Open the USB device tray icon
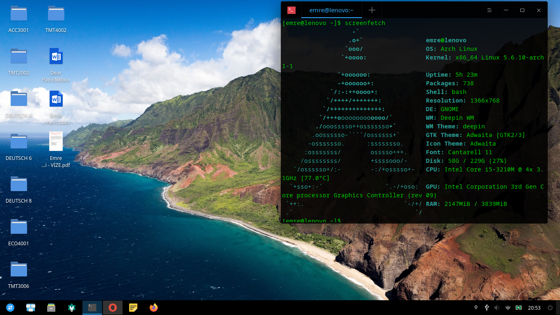560x315 pixels. coord(487,308)
